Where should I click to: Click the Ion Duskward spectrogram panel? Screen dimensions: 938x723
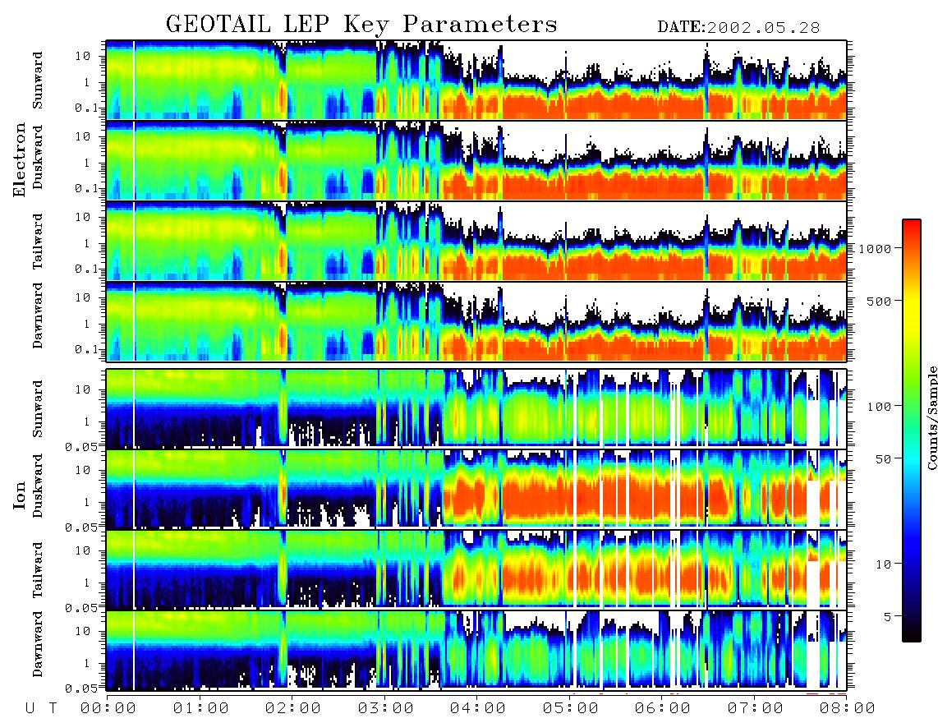(476, 488)
